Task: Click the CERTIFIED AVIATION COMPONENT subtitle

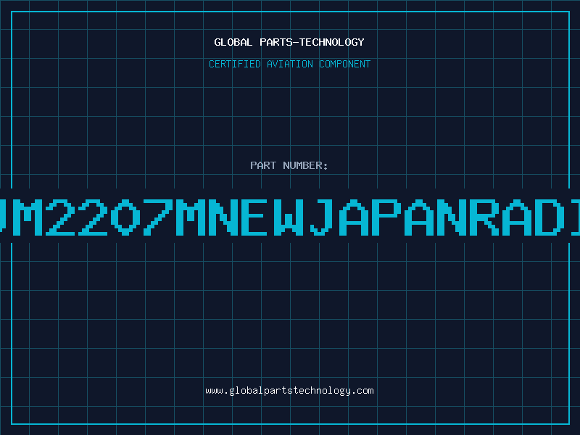Action: click(x=289, y=64)
